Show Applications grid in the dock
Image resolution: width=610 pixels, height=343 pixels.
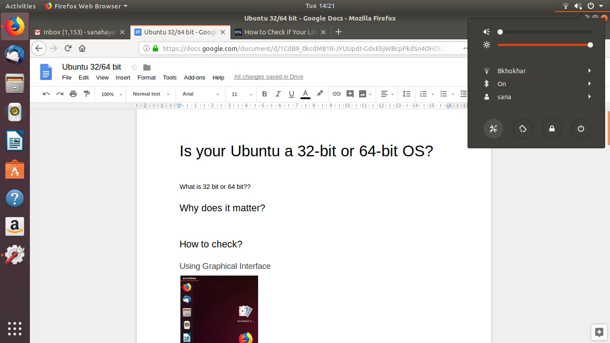(15, 328)
